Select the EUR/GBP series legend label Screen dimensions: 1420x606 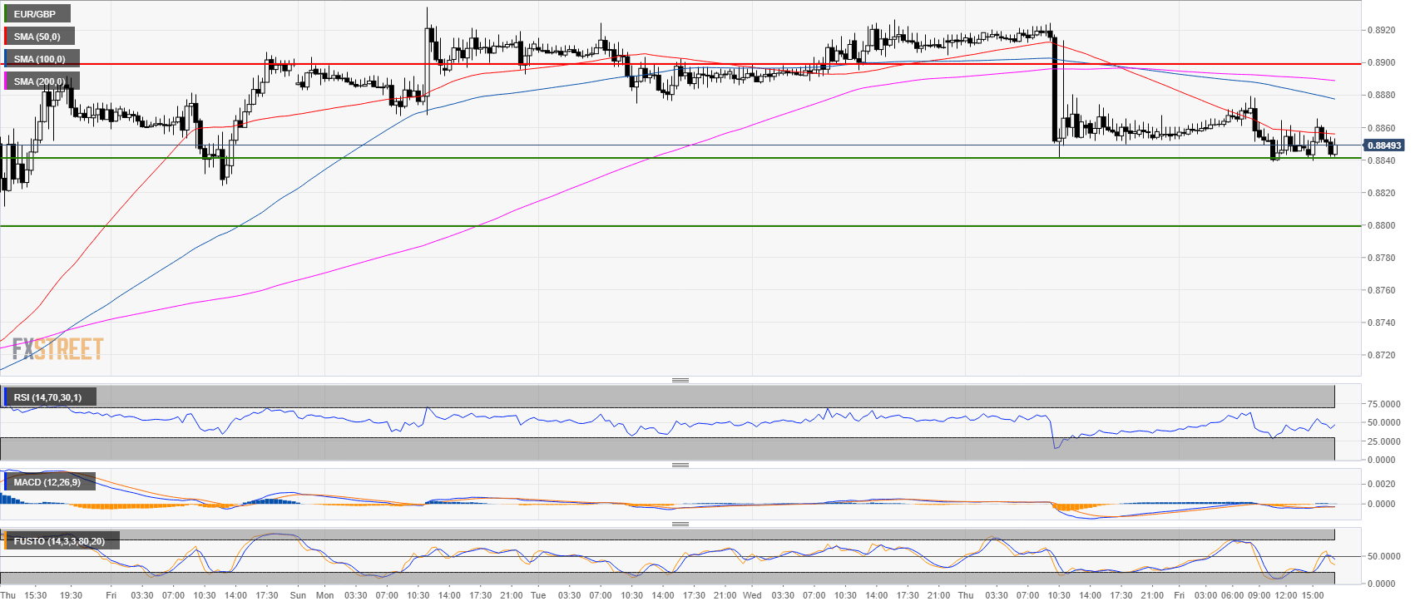pyautogui.click(x=35, y=14)
